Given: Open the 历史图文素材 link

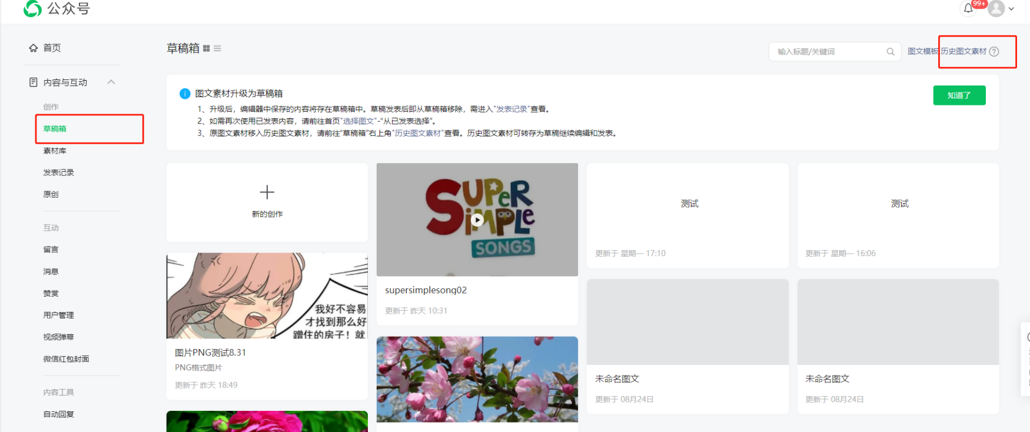Looking at the screenshot, I should click(963, 51).
